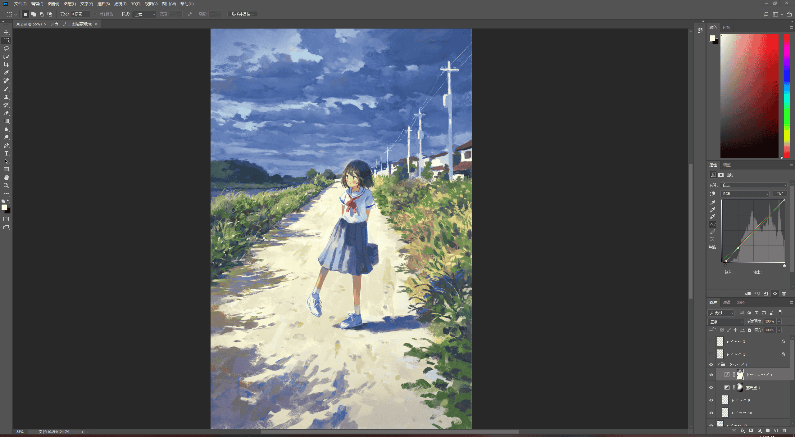Click the reset adjustment icon in Properties
Viewport: 795px width, 437px height.
[x=766, y=294]
